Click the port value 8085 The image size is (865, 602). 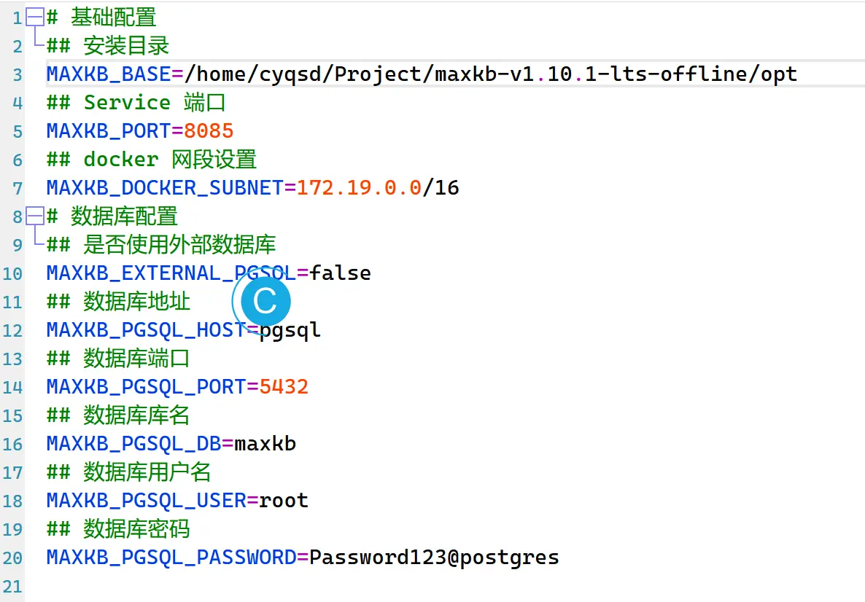pyautogui.click(x=209, y=131)
